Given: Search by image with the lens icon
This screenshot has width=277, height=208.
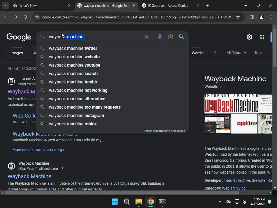Looking at the screenshot, I should (x=170, y=37).
